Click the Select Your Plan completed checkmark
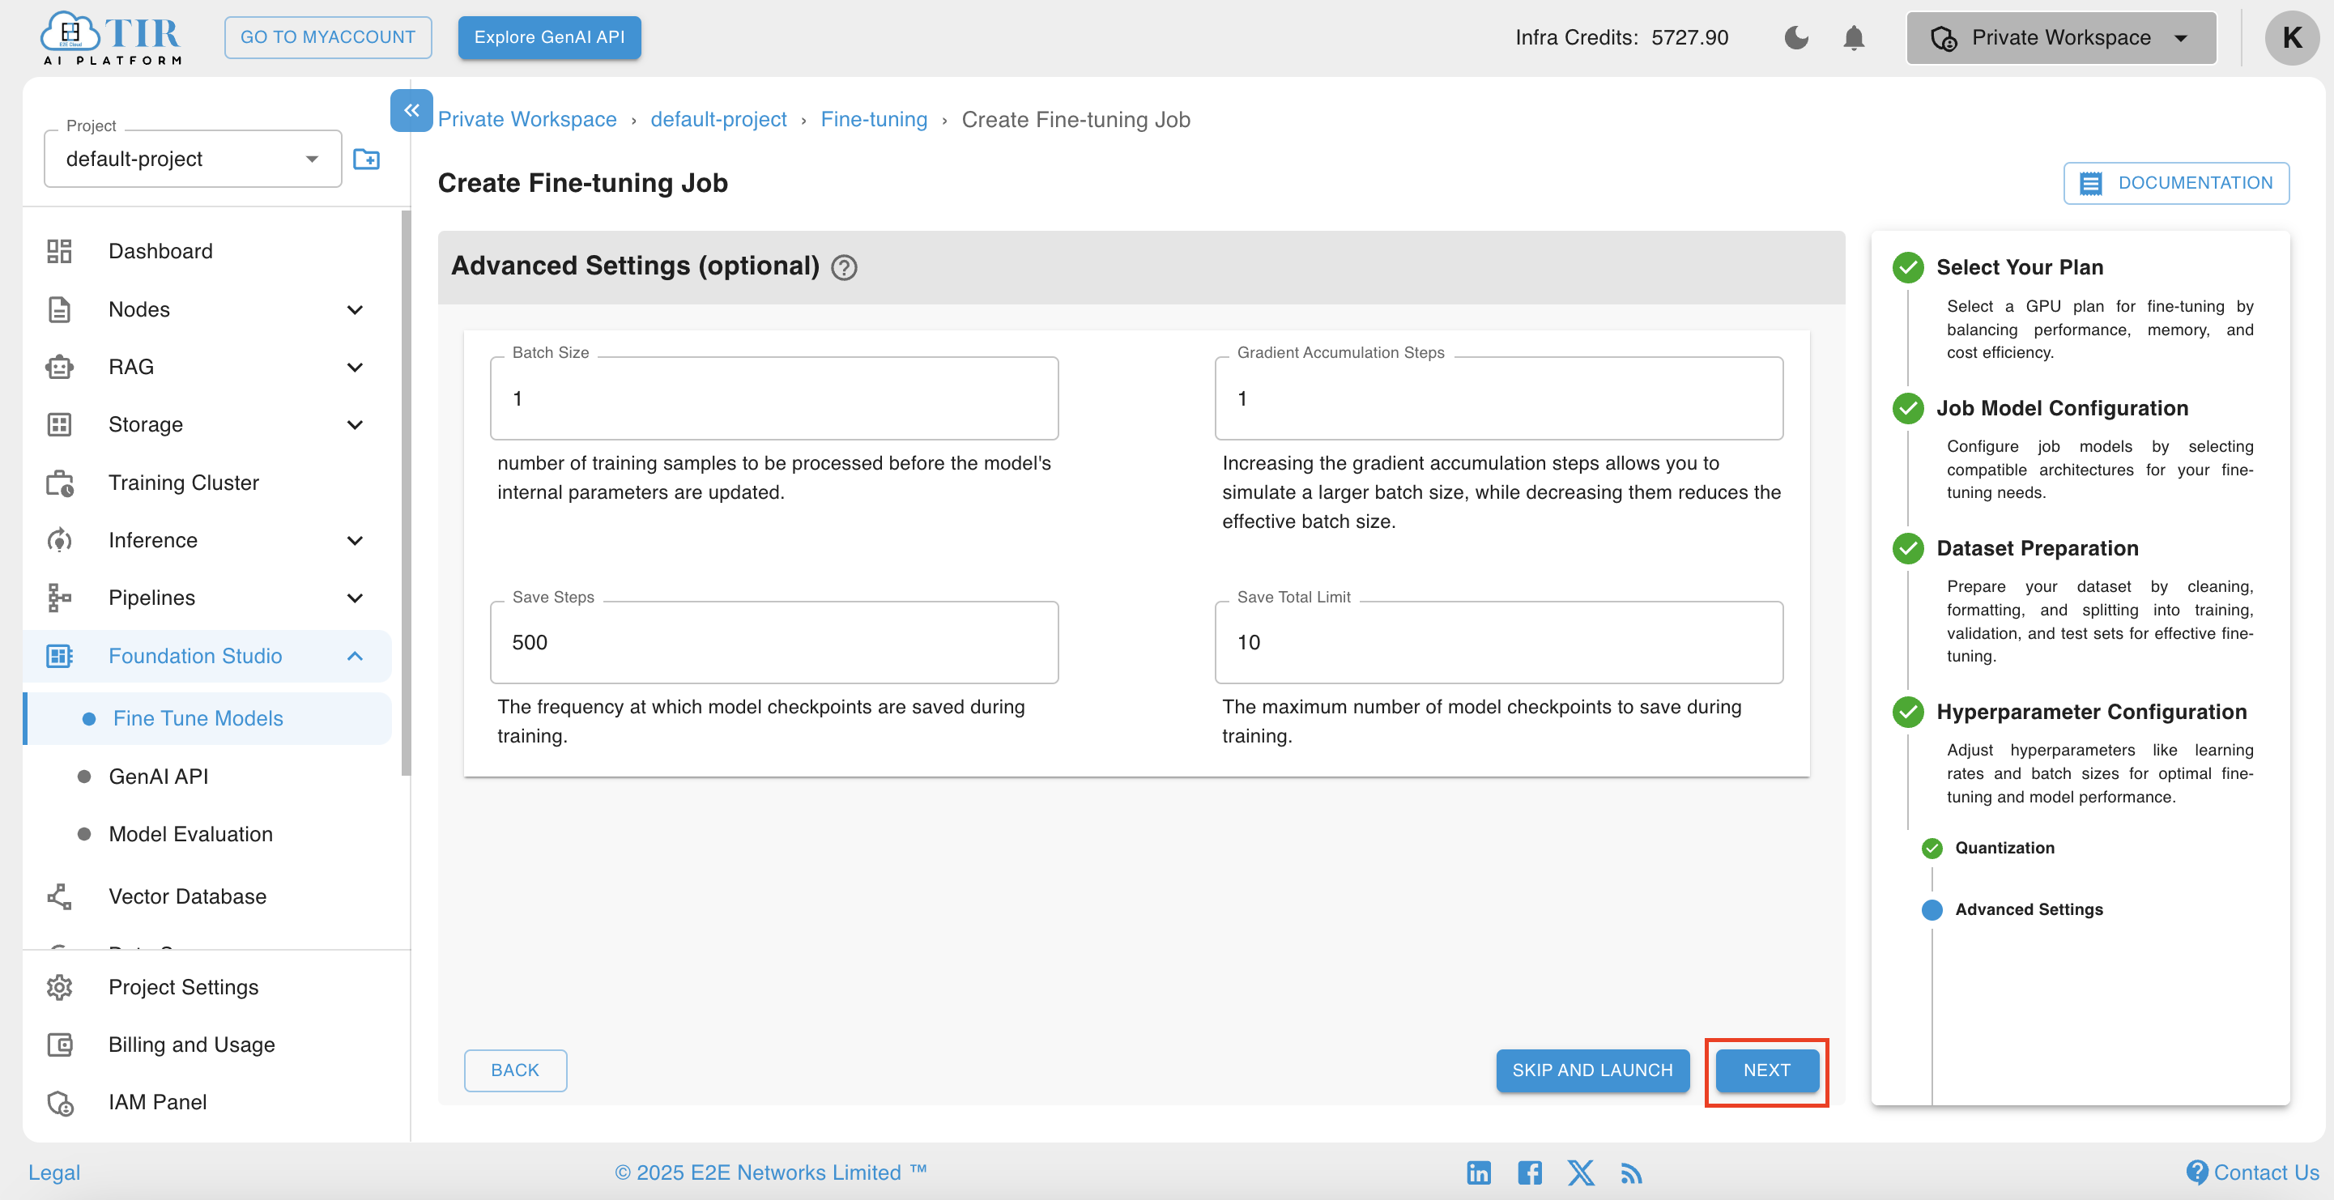Screen dimensions: 2334x1200 pyautogui.click(x=1908, y=267)
